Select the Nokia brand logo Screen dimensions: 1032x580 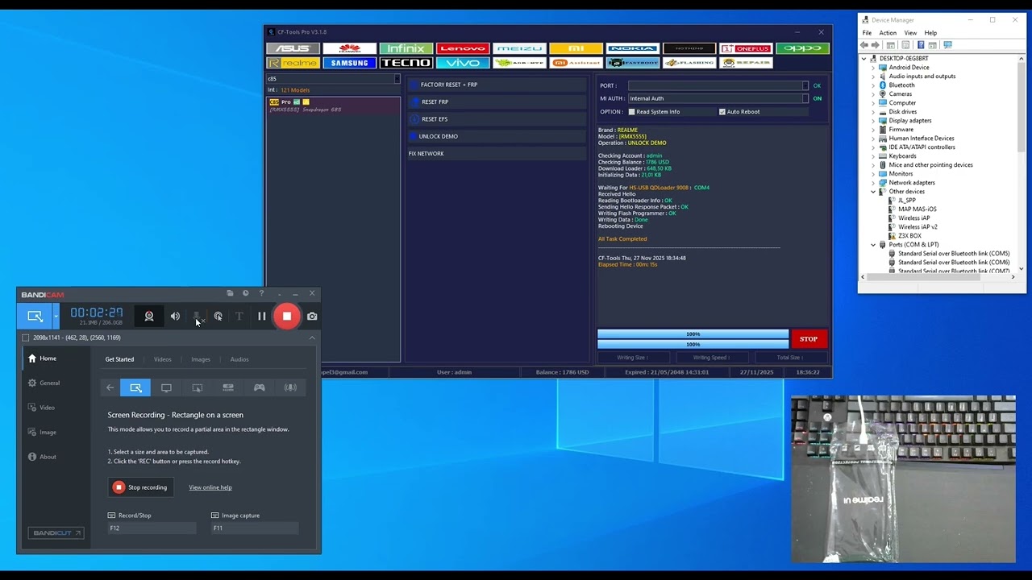(632, 48)
